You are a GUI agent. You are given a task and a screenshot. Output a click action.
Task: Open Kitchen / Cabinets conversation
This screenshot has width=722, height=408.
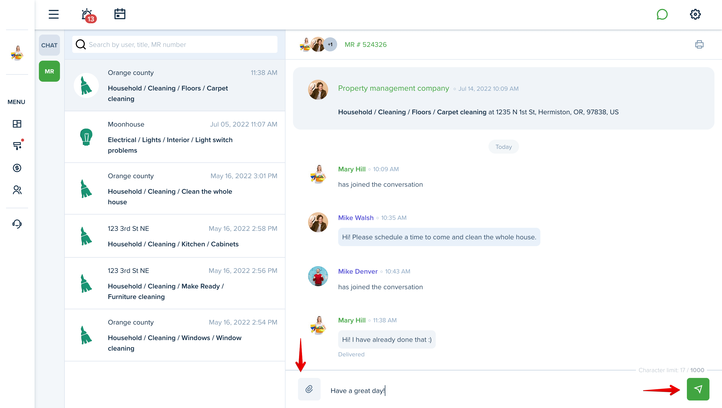coord(175,236)
